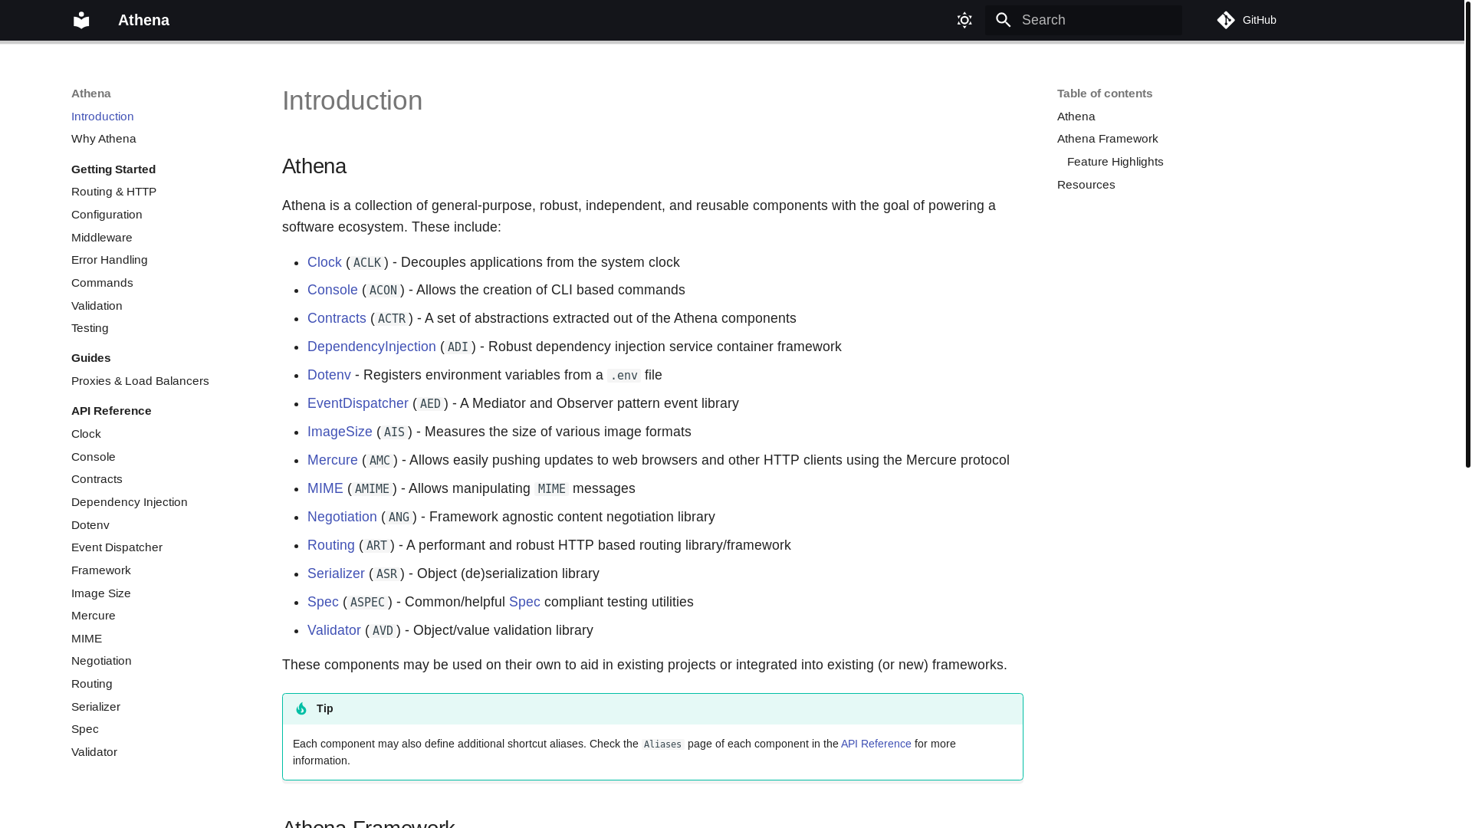
Task: Open Event Dispatcher API reference
Action: (117, 547)
